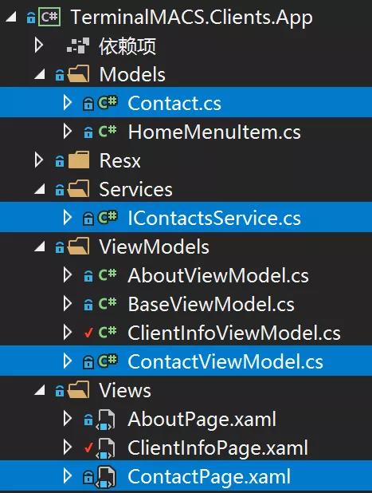Image resolution: width=372 pixels, height=493 pixels.
Task: Collapse the Services folder
Action: point(40,189)
